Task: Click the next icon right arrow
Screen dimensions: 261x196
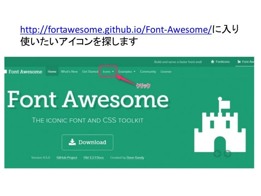Action: click(227, 153)
